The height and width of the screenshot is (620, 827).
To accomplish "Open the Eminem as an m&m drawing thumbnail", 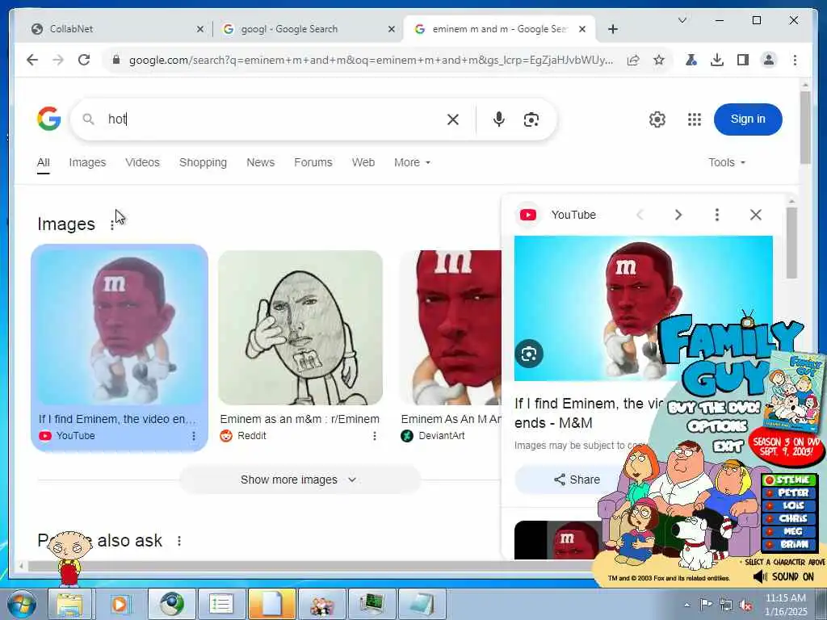I will pyautogui.click(x=300, y=328).
